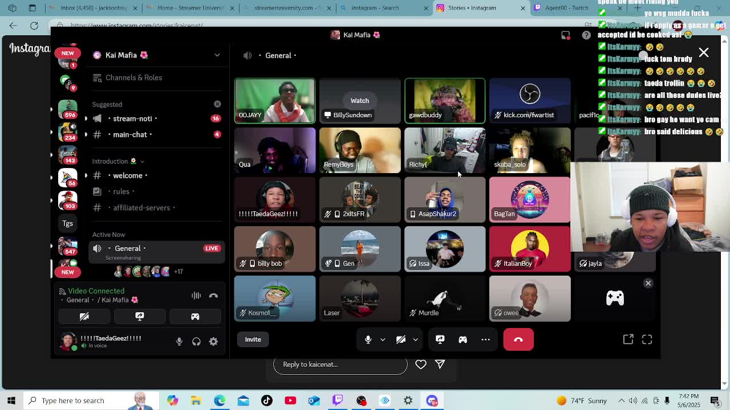730x410 pixels.
Task: Select the kick.com/fwartist tile
Action: (530, 101)
